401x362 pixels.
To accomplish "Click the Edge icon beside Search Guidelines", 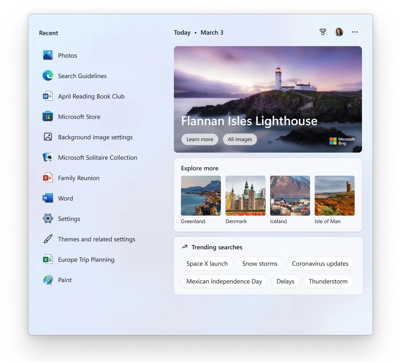I will [x=48, y=76].
